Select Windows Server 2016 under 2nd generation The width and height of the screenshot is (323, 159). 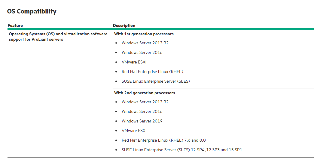(x=142, y=111)
